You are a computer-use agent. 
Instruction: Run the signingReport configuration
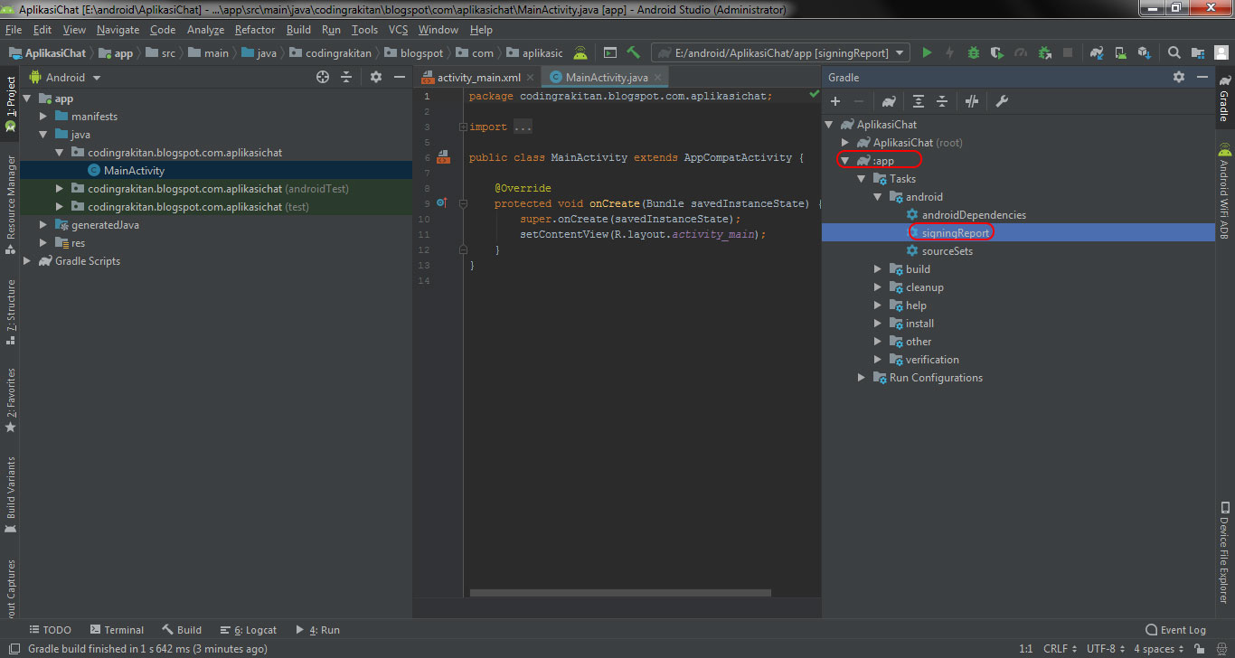tap(927, 53)
